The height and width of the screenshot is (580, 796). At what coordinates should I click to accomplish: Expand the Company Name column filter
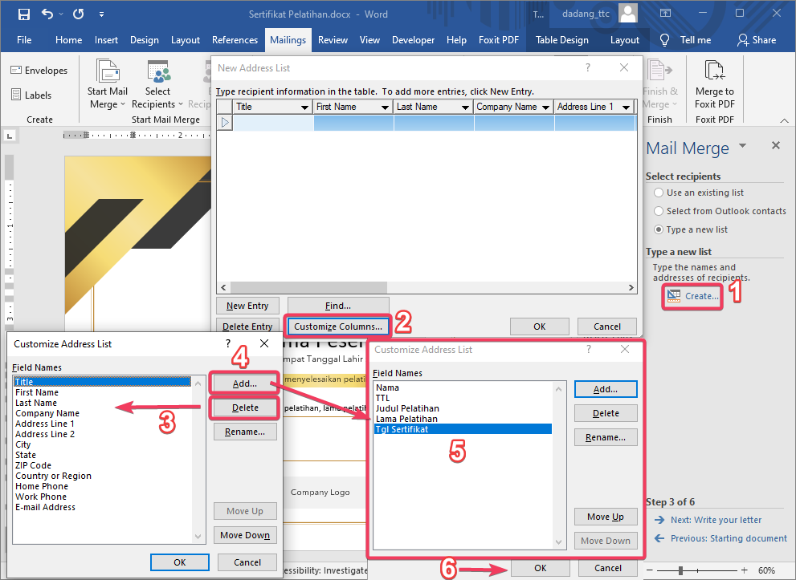click(546, 106)
